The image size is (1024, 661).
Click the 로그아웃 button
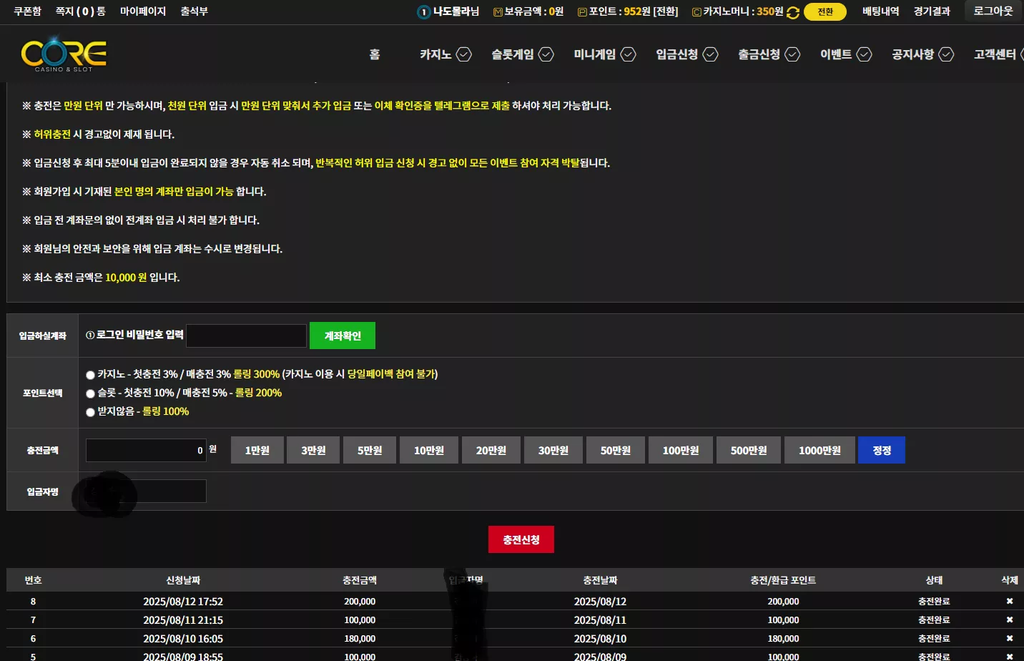(994, 11)
